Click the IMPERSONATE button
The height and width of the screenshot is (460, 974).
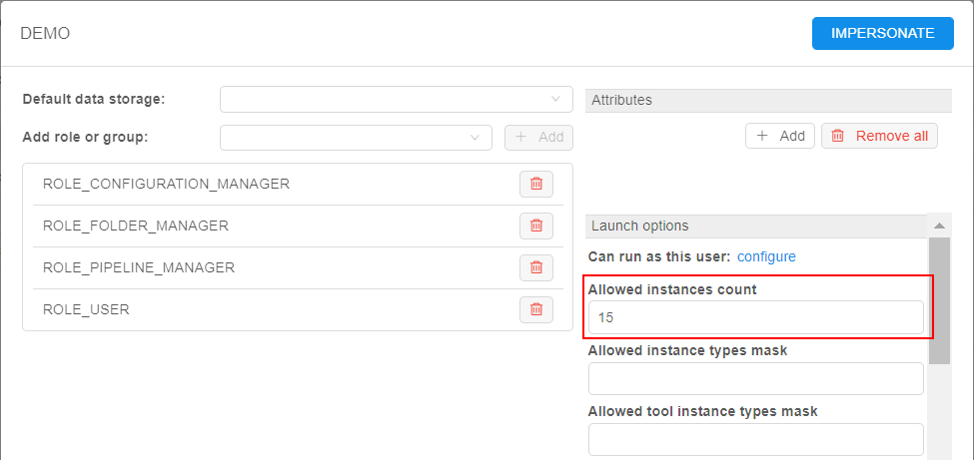(883, 34)
